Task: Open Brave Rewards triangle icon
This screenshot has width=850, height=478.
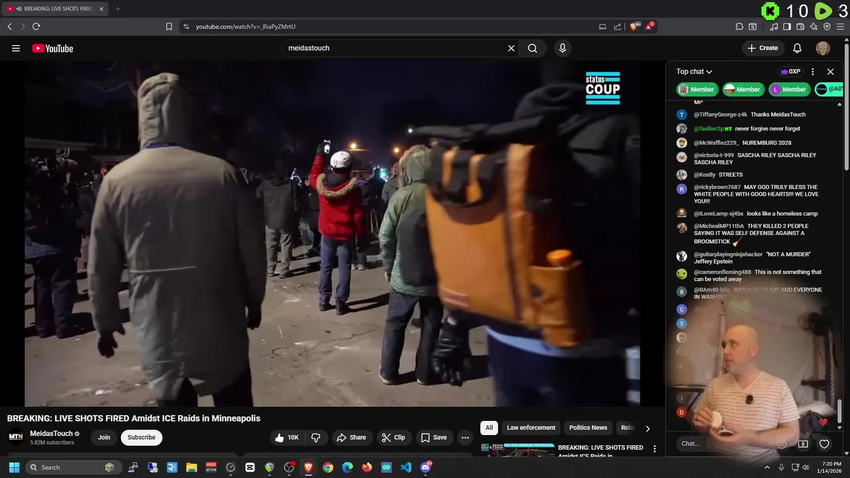Action: tap(649, 27)
